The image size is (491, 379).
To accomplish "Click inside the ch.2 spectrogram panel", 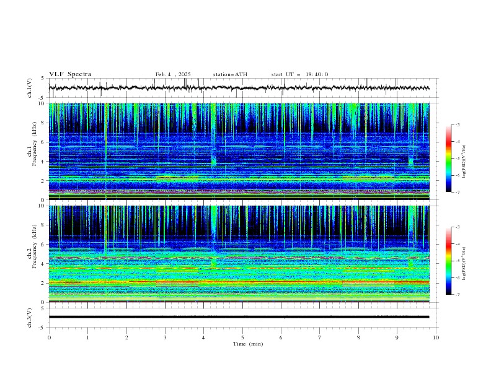I will pos(239,254).
